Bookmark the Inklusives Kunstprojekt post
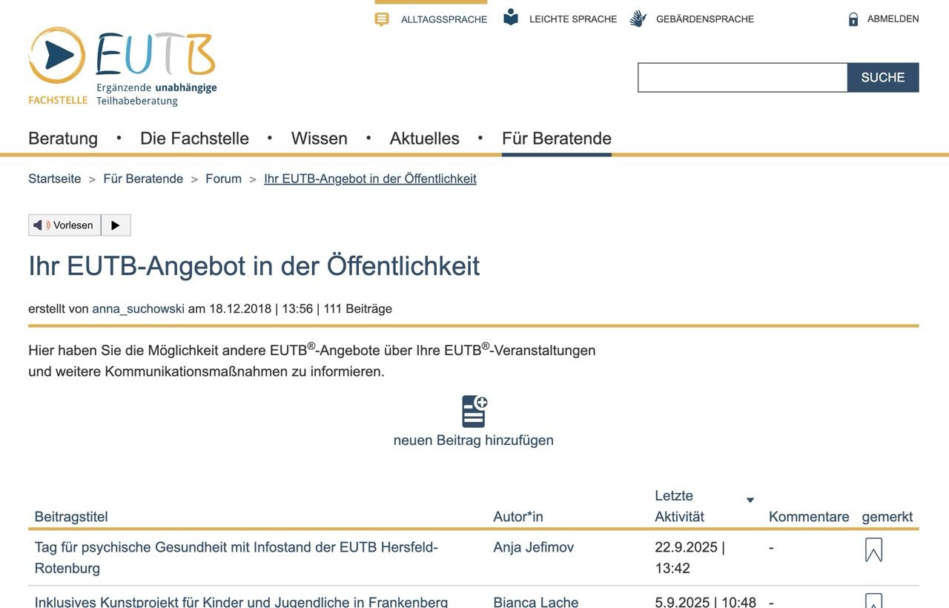The height and width of the screenshot is (608, 949). [x=873, y=601]
